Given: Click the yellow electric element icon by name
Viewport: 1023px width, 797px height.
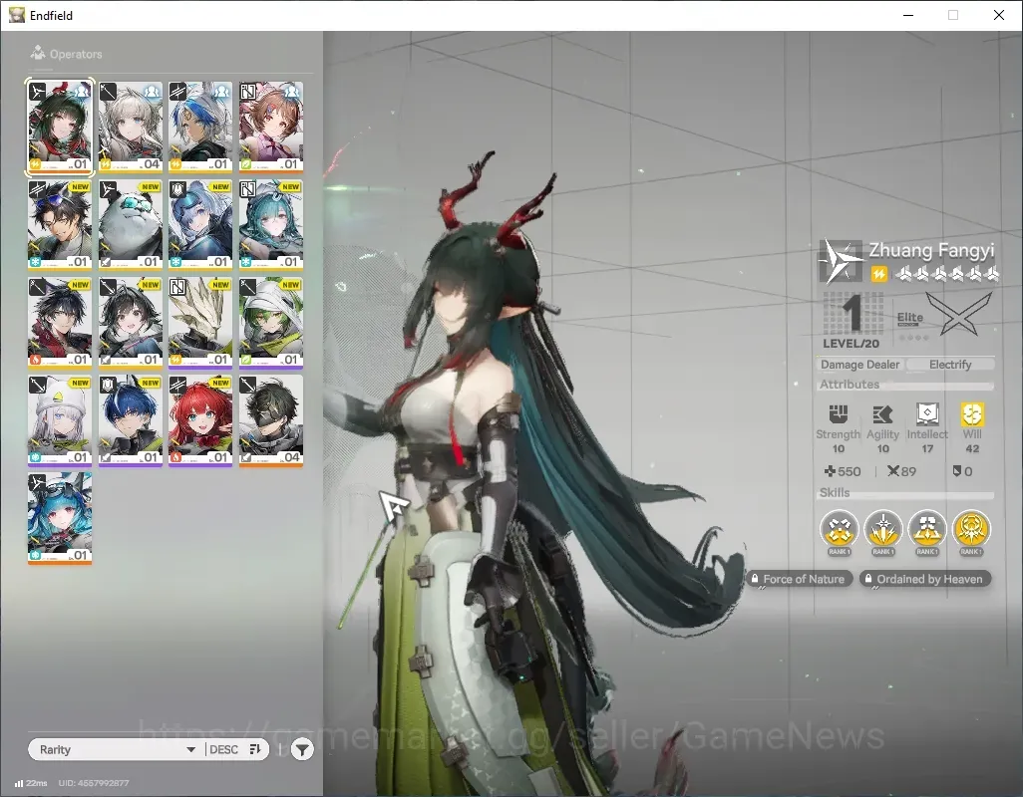Looking at the screenshot, I should coord(878,274).
